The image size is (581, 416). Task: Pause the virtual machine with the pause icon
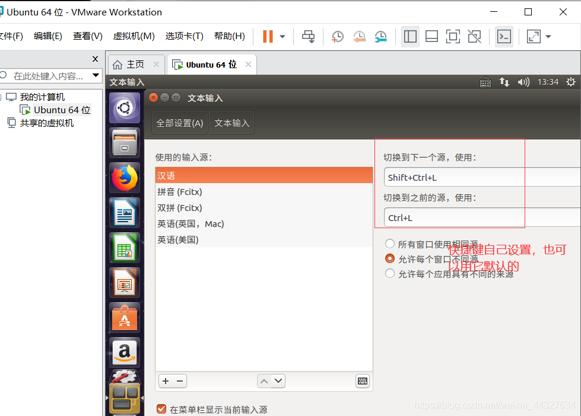coord(268,36)
